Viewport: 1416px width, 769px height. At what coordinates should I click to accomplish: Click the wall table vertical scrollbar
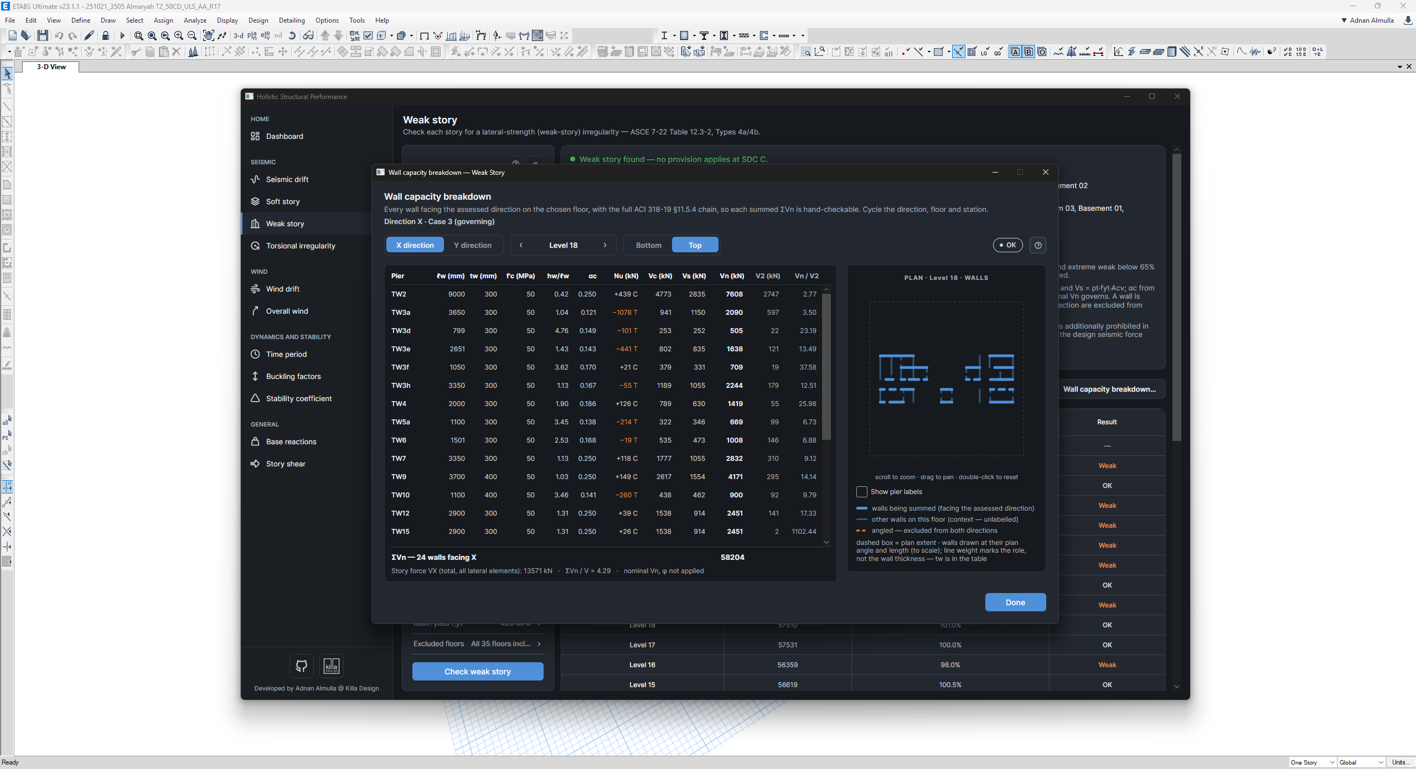click(x=826, y=366)
